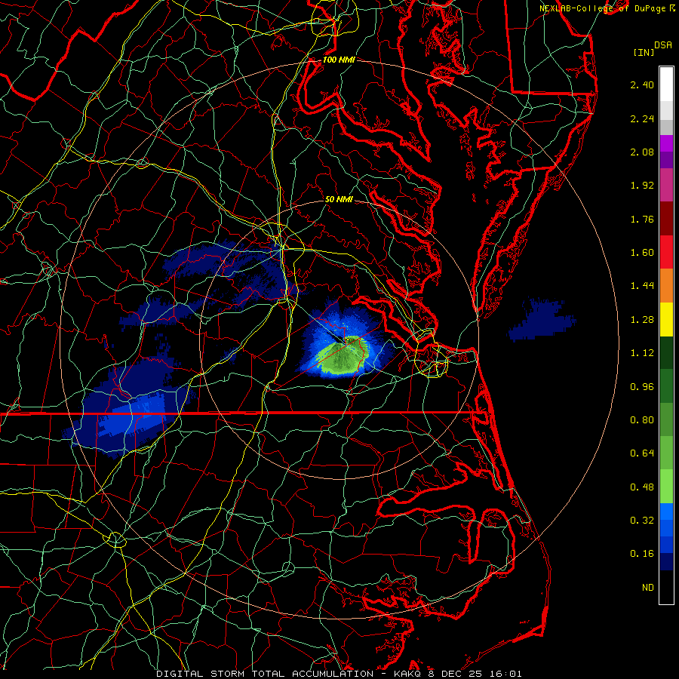The width and height of the screenshot is (679, 679).
Task: Click the DSA product label
Action: [x=663, y=45]
